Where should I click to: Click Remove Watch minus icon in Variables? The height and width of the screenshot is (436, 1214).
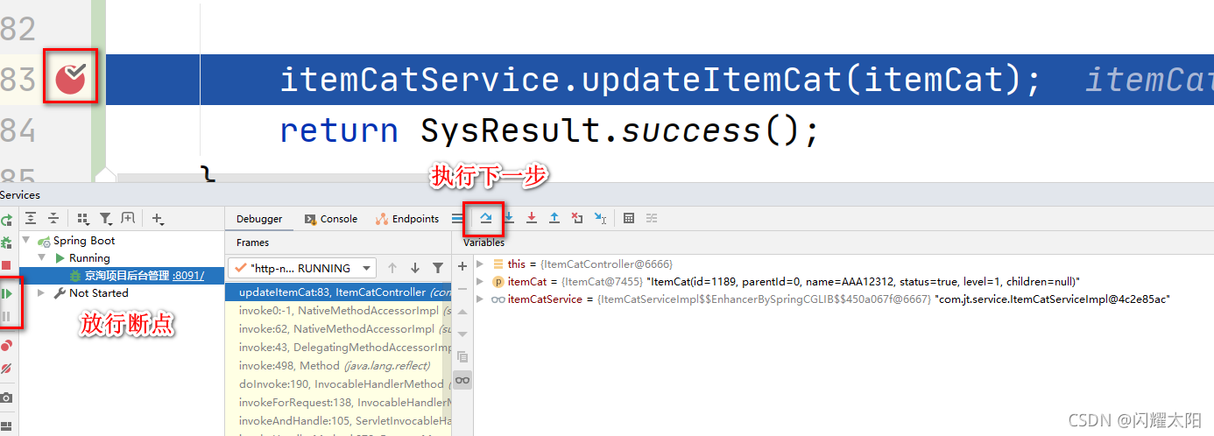462,289
